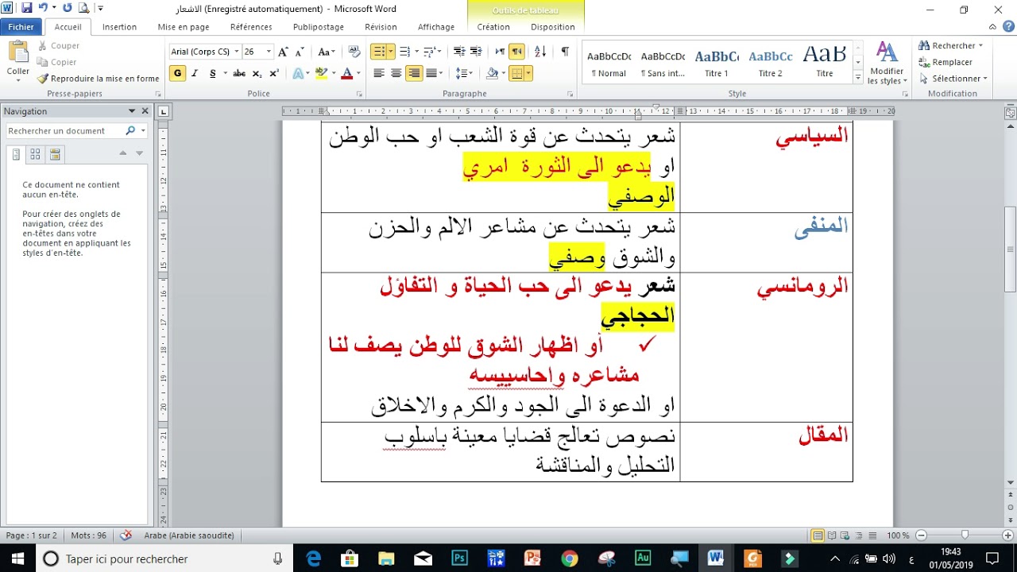The height and width of the screenshot is (572, 1017).
Task: Expand the styles gallery more arrow
Action: (x=858, y=78)
